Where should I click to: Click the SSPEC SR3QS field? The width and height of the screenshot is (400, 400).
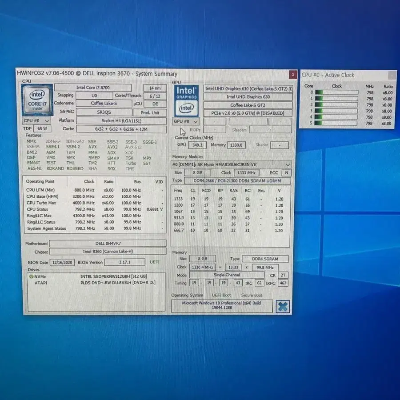click(x=104, y=112)
